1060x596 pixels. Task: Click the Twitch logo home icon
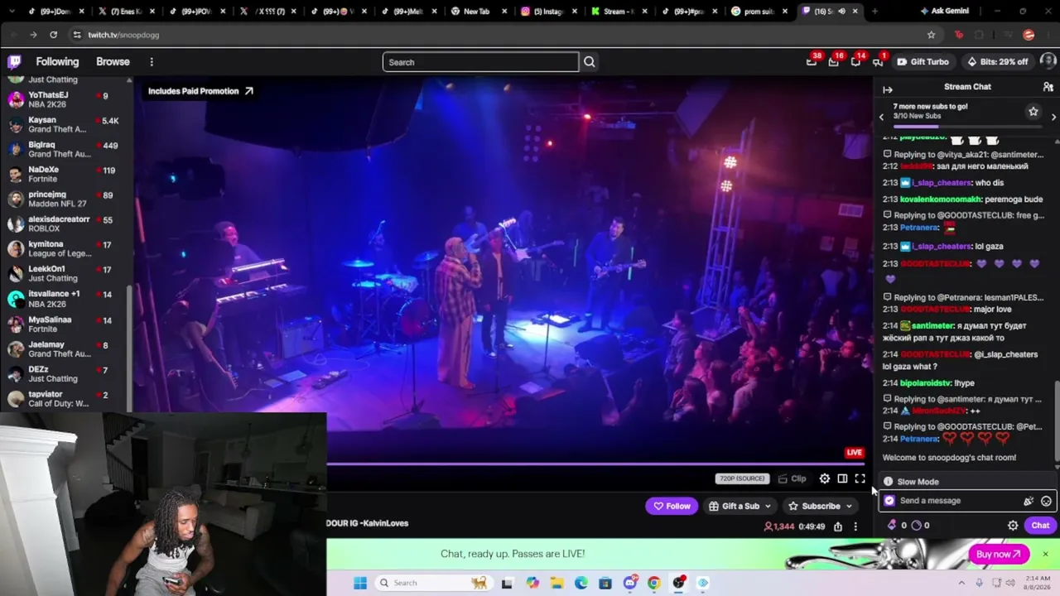click(14, 62)
